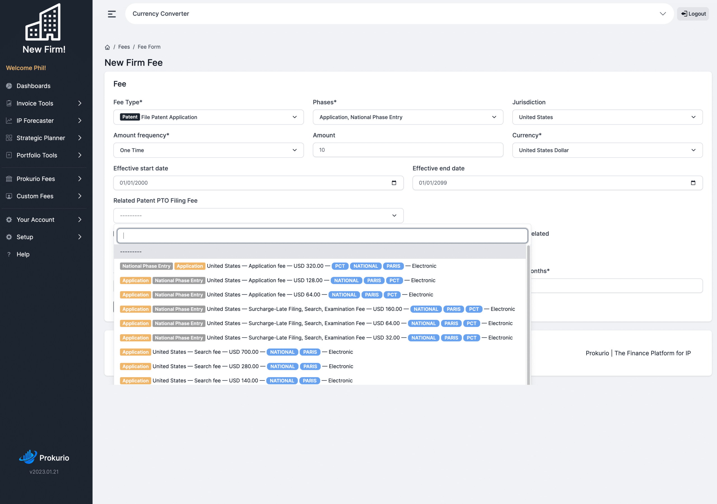This screenshot has width=717, height=504.
Task: Click the Dashboards pie chart icon
Action: coord(9,86)
